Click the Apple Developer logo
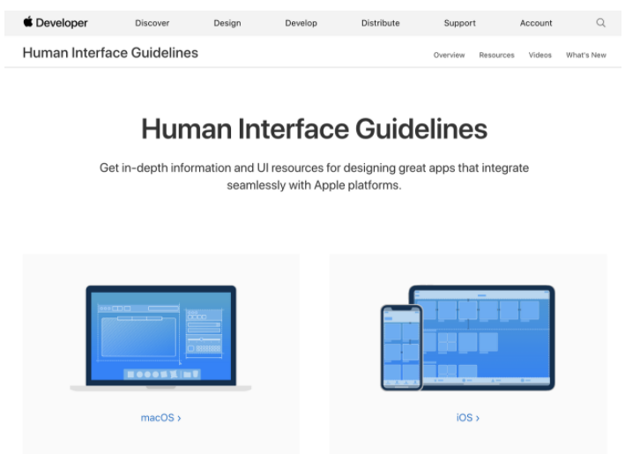 click(x=56, y=23)
